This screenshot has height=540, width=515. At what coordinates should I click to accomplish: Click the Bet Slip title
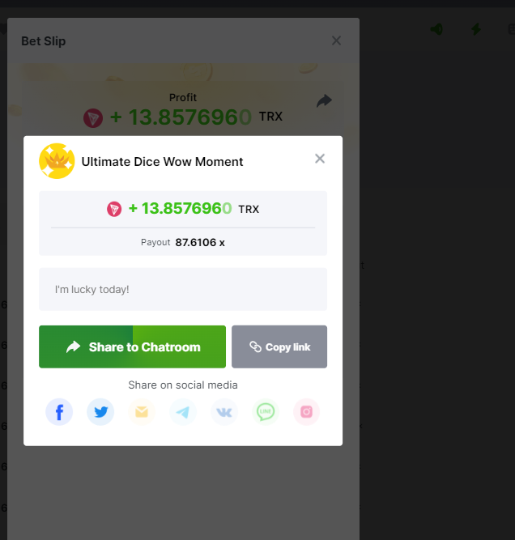(44, 41)
